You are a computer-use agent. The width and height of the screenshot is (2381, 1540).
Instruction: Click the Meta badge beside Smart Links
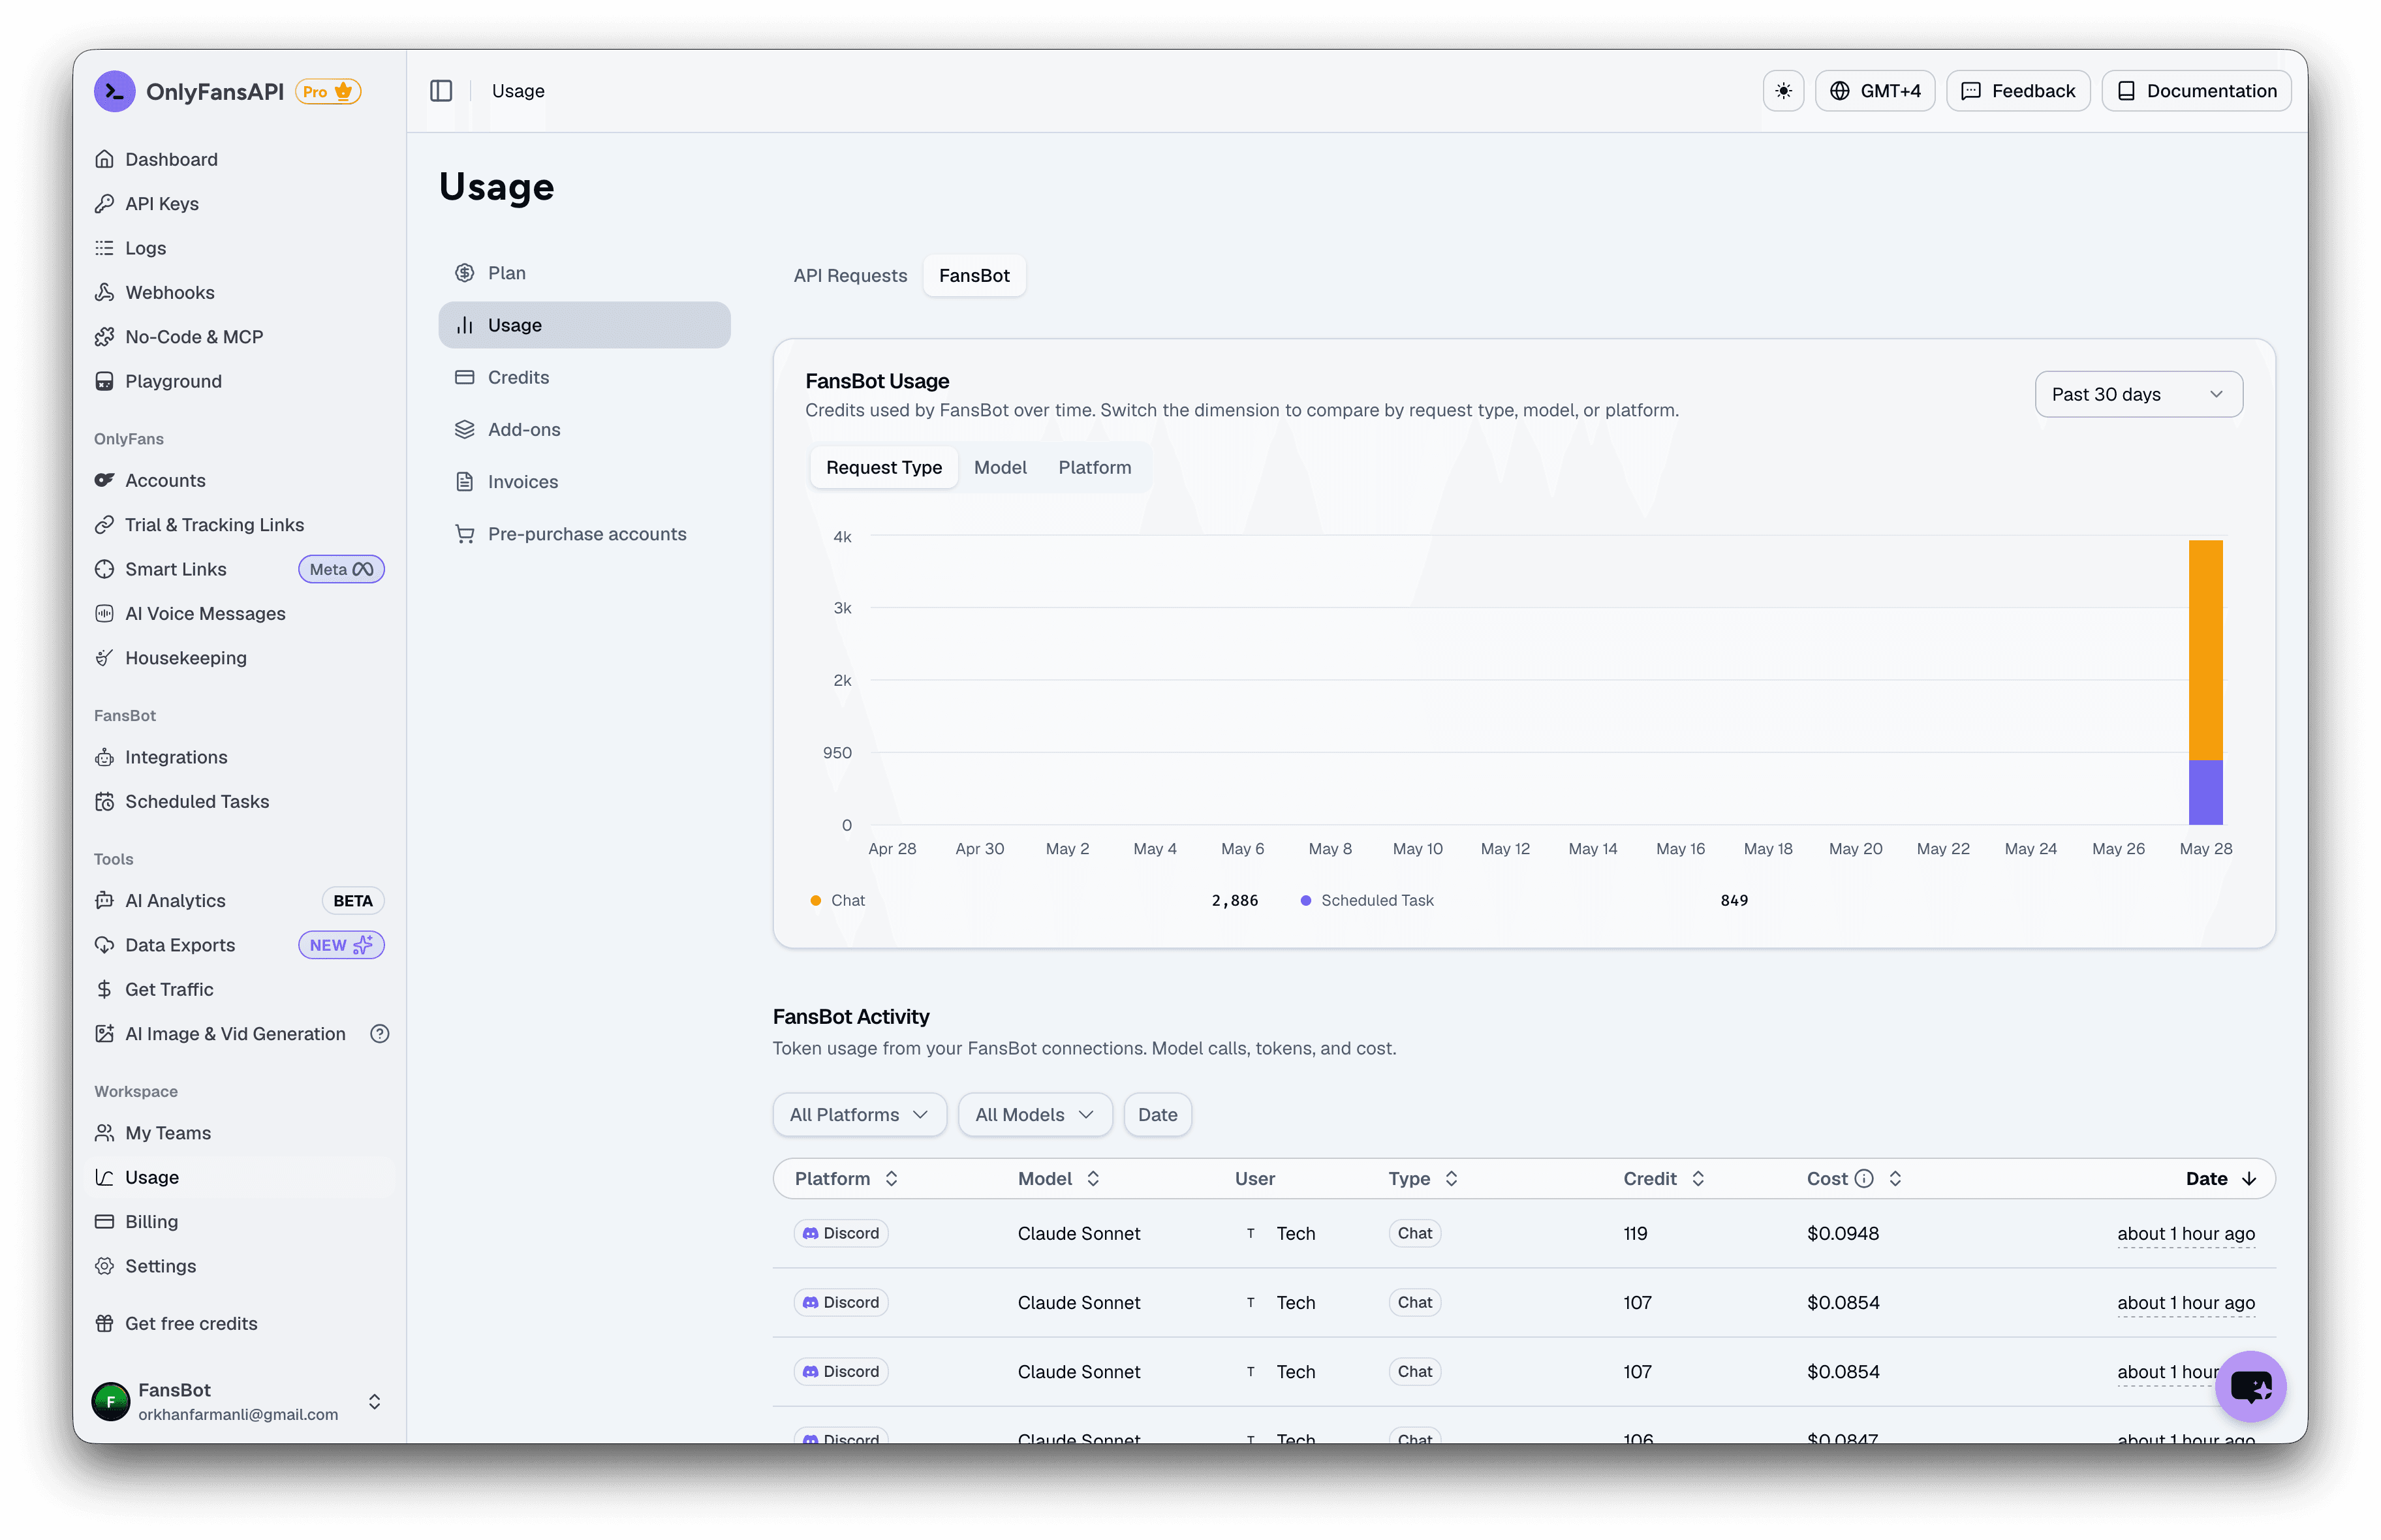pyautogui.click(x=341, y=569)
